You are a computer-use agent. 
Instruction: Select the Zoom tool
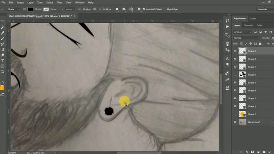[3, 72]
